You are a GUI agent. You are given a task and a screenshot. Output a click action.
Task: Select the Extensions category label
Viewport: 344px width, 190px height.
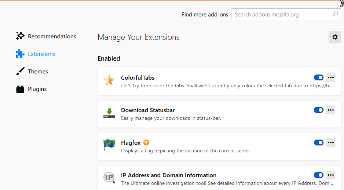tap(41, 54)
